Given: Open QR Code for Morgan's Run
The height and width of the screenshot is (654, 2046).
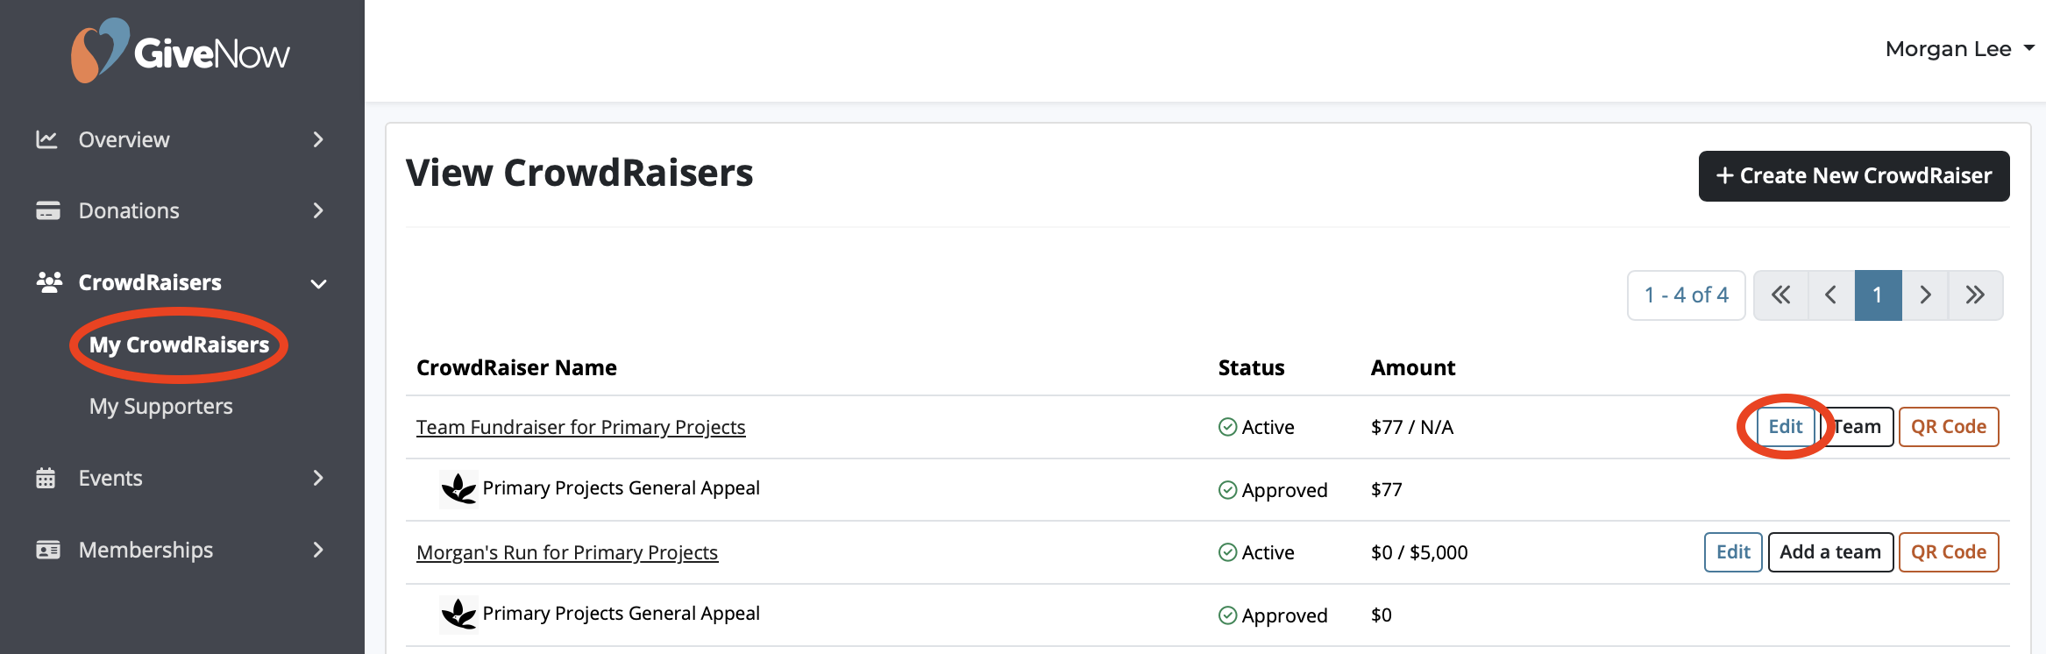Looking at the screenshot, I should click(1949, 552).
